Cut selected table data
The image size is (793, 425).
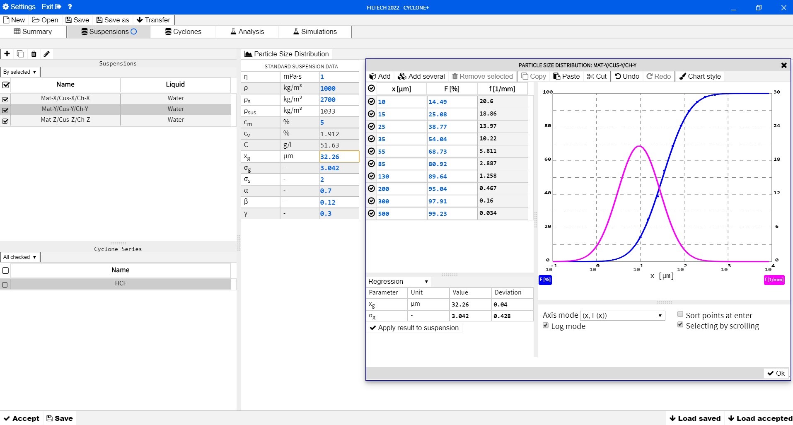597,76
